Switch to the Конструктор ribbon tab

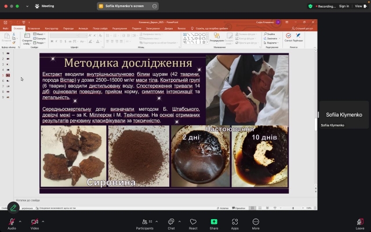coord(52,28)
